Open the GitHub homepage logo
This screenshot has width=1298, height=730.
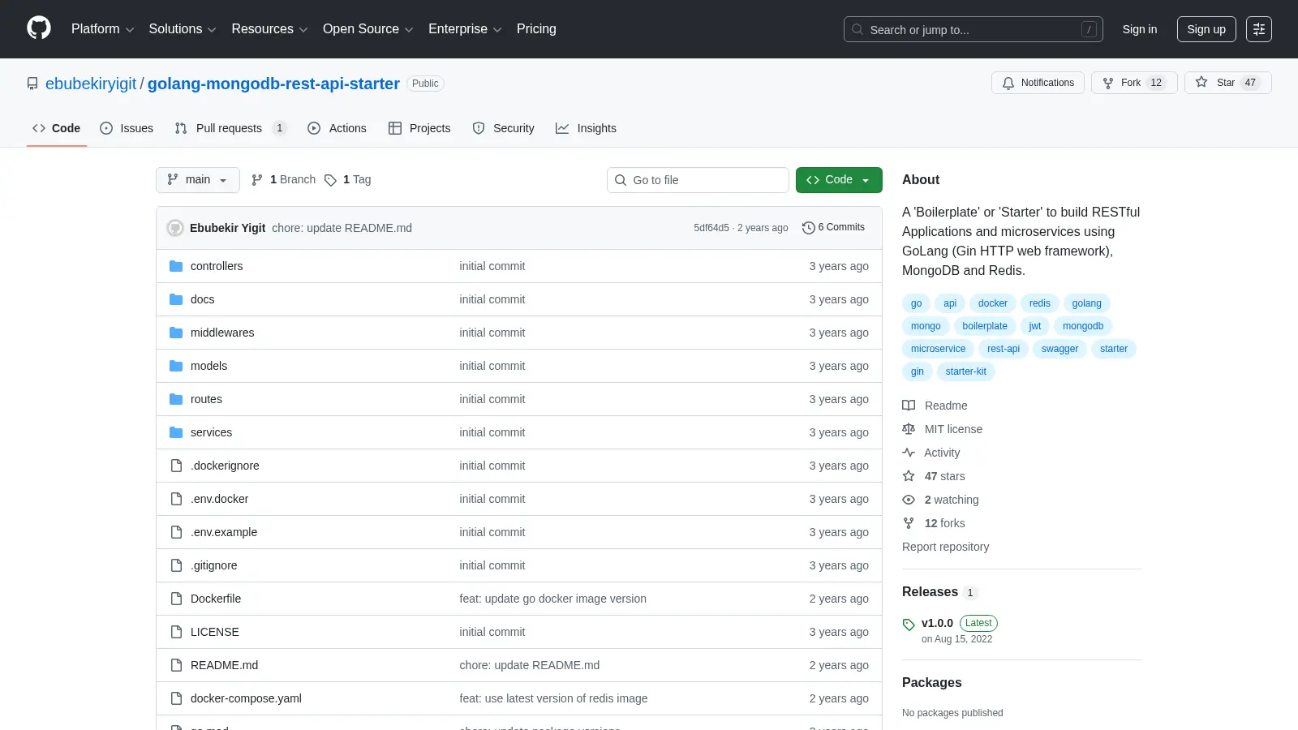[x=39, y=28]
